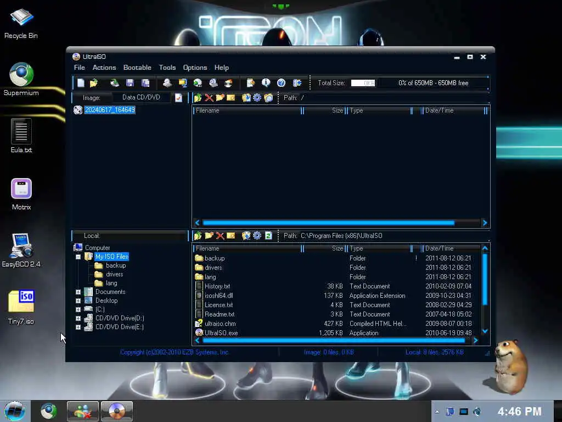
Task: Sort local list by Type column header
Action: (x=380, y=248)
